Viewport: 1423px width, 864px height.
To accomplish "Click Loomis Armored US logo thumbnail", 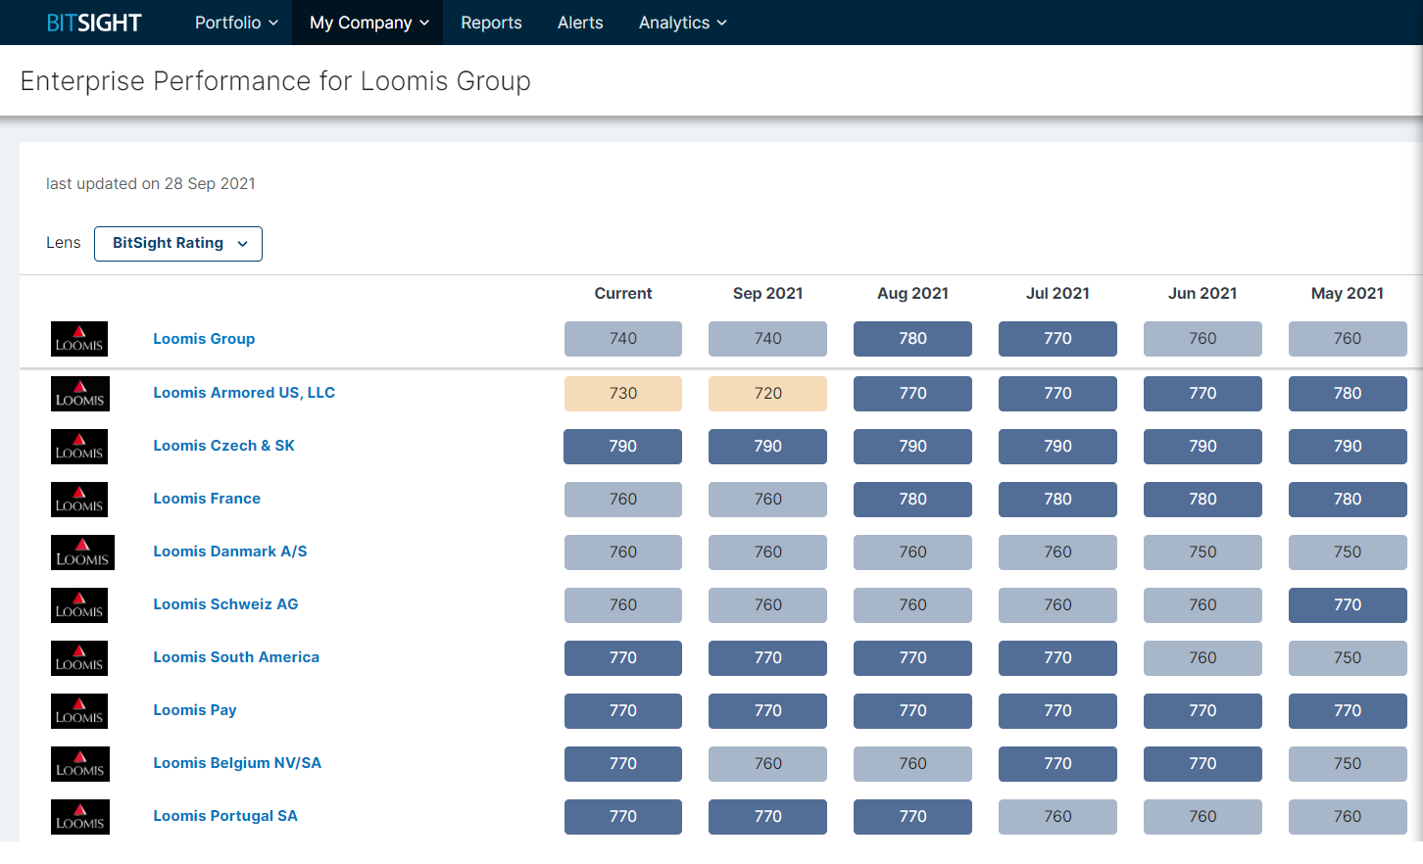I will (79, 394).
